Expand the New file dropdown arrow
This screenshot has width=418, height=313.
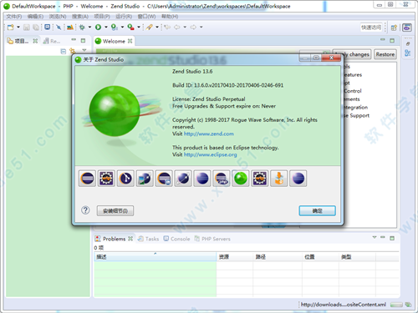(18, 27)
